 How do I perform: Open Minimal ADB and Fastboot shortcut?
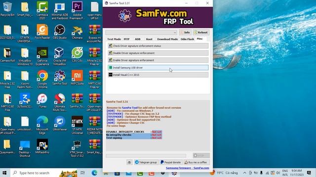[x=60, y=10]
